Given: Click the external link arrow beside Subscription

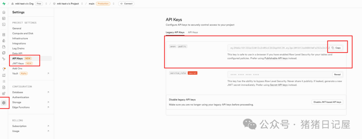Looking at the screenshot, I should click(48, 126).
